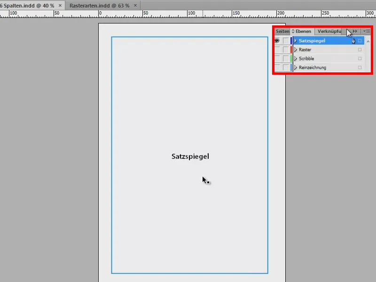Click the blue color bar of the Satzspiegel layer
Viewport: 376px width, 282px height.
291,40
